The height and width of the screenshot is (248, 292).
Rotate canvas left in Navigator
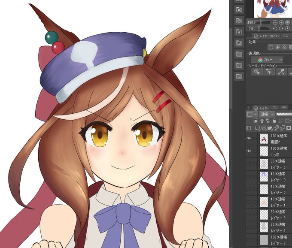[275, 28]
